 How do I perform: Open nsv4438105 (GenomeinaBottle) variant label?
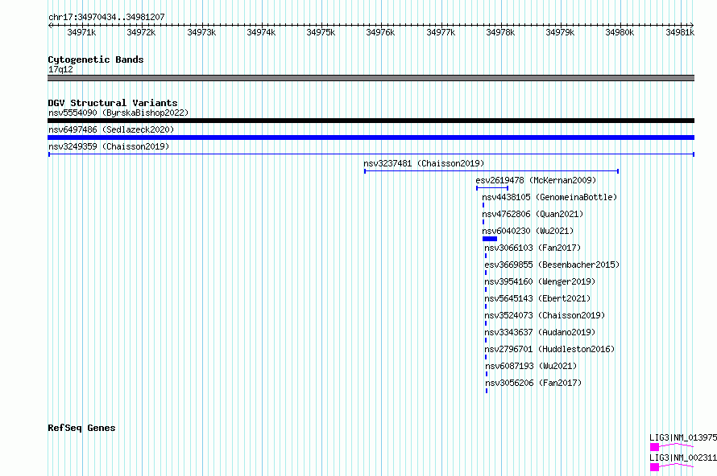tap(549, 197)
